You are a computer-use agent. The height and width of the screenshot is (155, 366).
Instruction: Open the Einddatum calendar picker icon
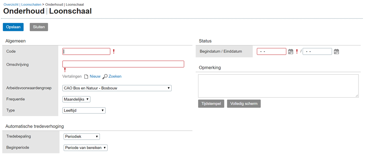tap(336, 52)
